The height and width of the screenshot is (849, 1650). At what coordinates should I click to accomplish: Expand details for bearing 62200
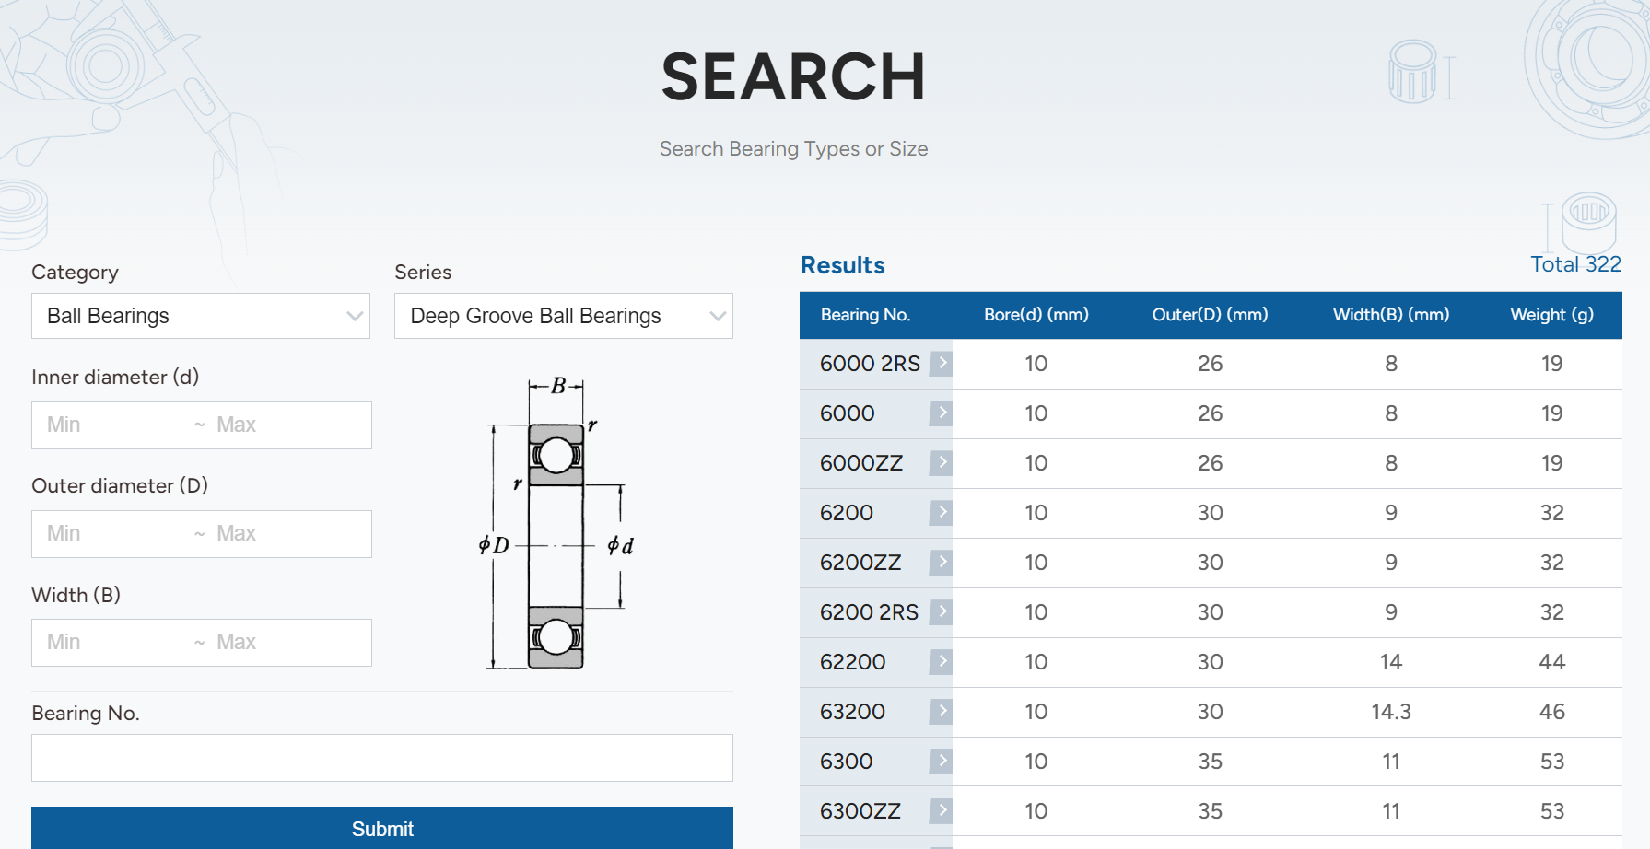(x=942, y=662)
